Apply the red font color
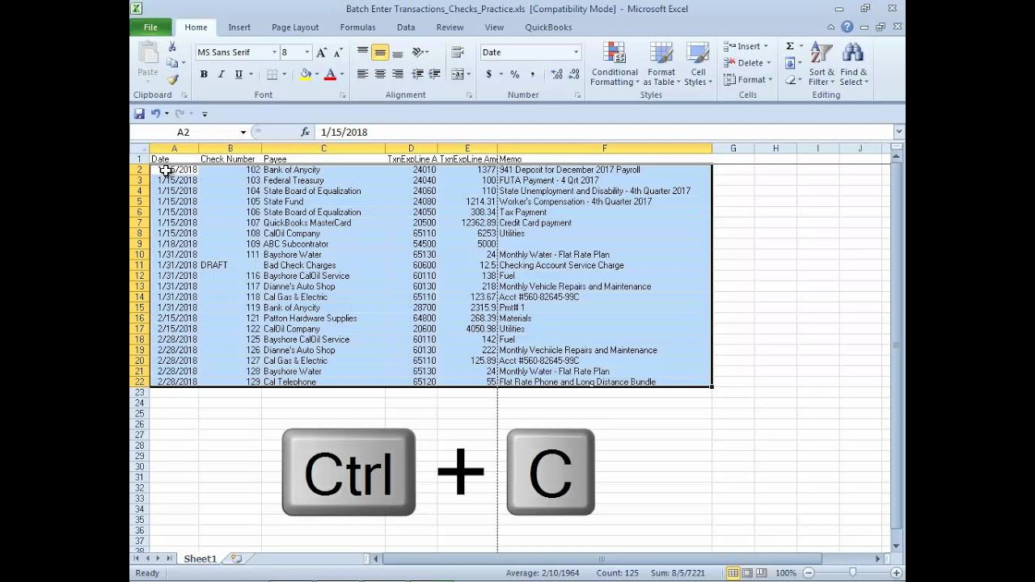 (330, 74)
